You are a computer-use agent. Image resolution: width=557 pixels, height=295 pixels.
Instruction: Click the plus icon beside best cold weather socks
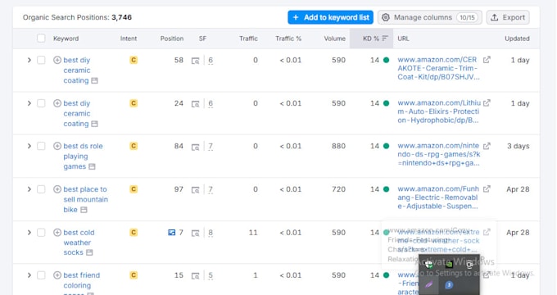point(57,233)
